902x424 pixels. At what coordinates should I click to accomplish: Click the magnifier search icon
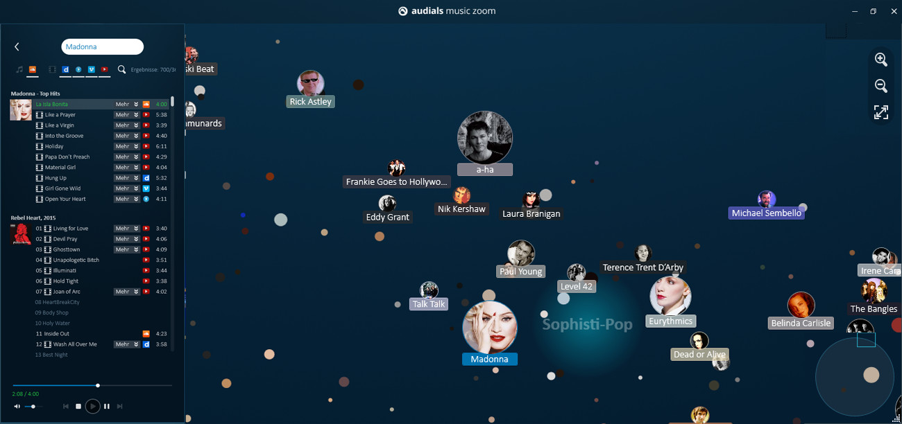pyautogui.click(x=122, y=69)
